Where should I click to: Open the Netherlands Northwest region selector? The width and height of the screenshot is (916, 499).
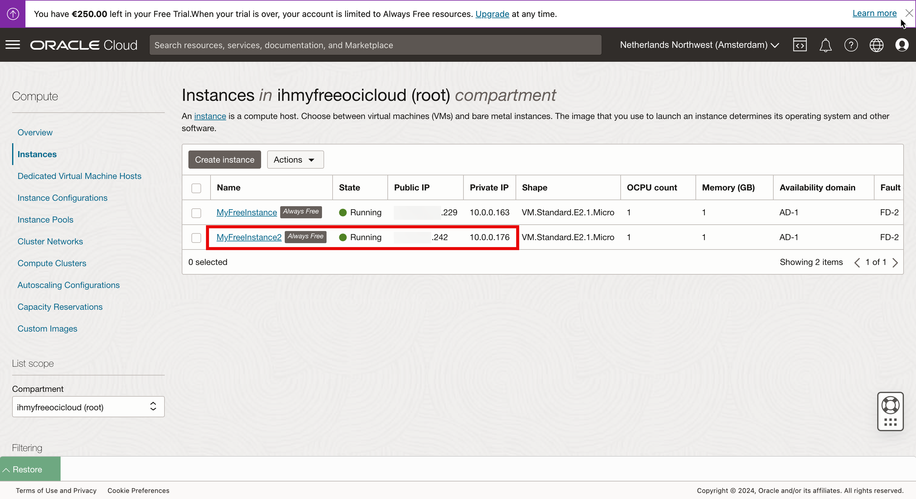(699, 45)
